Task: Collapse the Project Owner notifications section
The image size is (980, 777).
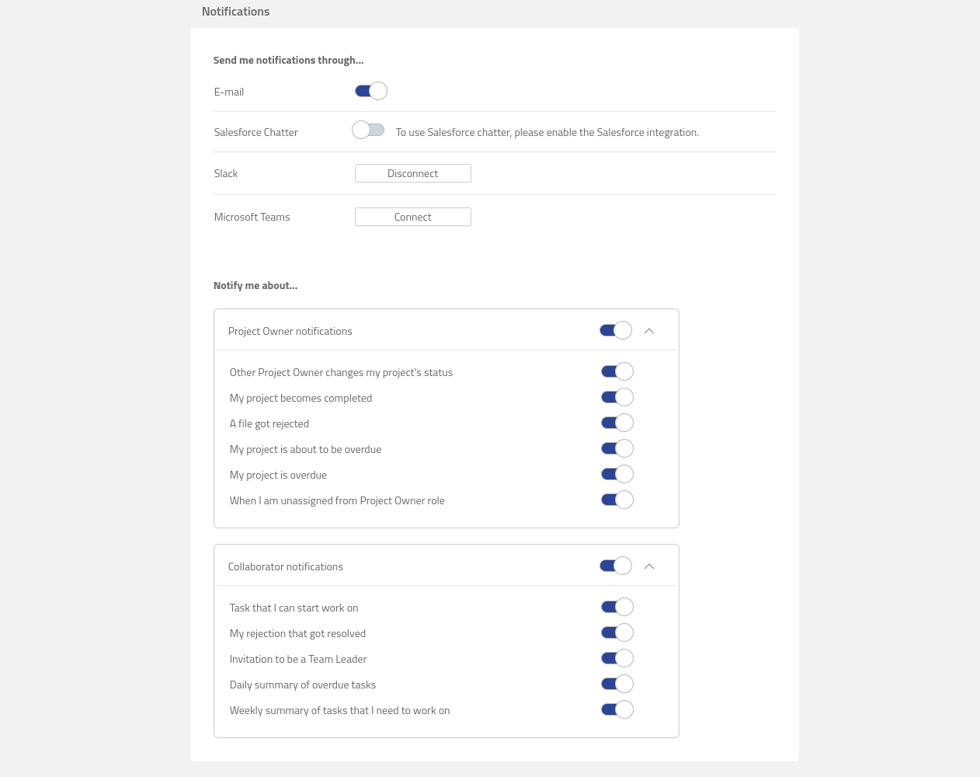Action: tap(649, 330)
